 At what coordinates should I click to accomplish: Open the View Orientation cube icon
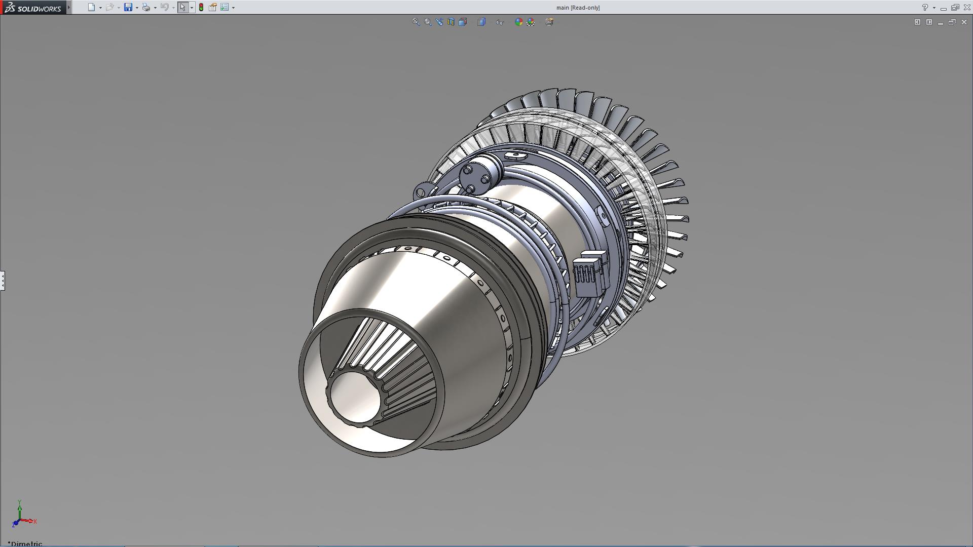[463, 22]
